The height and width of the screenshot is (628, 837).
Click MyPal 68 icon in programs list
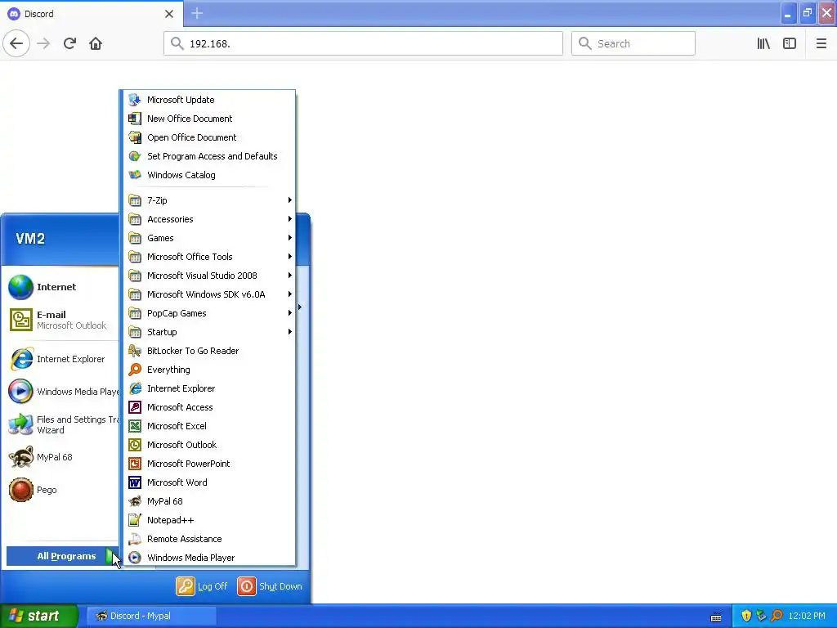pos(135,501)
